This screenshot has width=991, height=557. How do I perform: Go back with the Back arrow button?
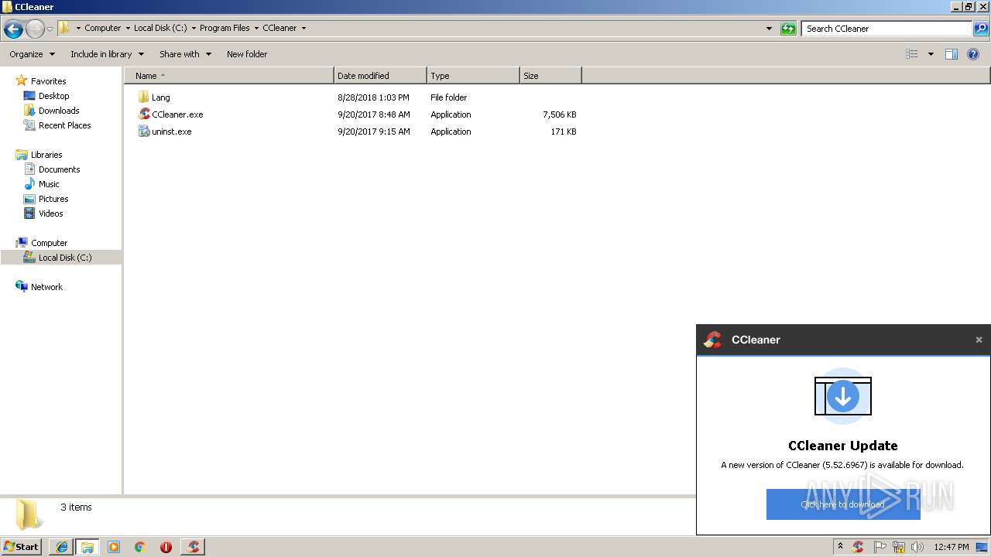(13, 29)
